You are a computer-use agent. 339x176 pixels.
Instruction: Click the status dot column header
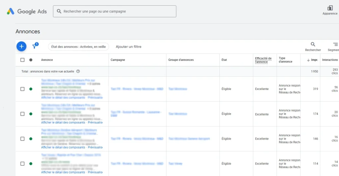click(31, 60)
